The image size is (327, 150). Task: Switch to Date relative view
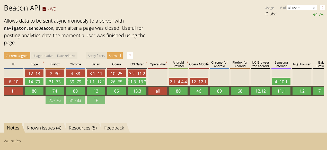point(66,56)
